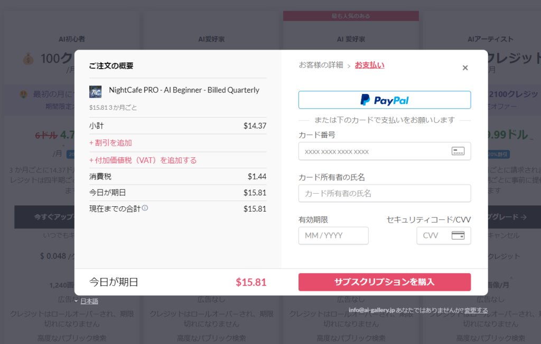Click the ご注文の概要 heading
This screenshot has width=541, height=344.
(111, 66)
